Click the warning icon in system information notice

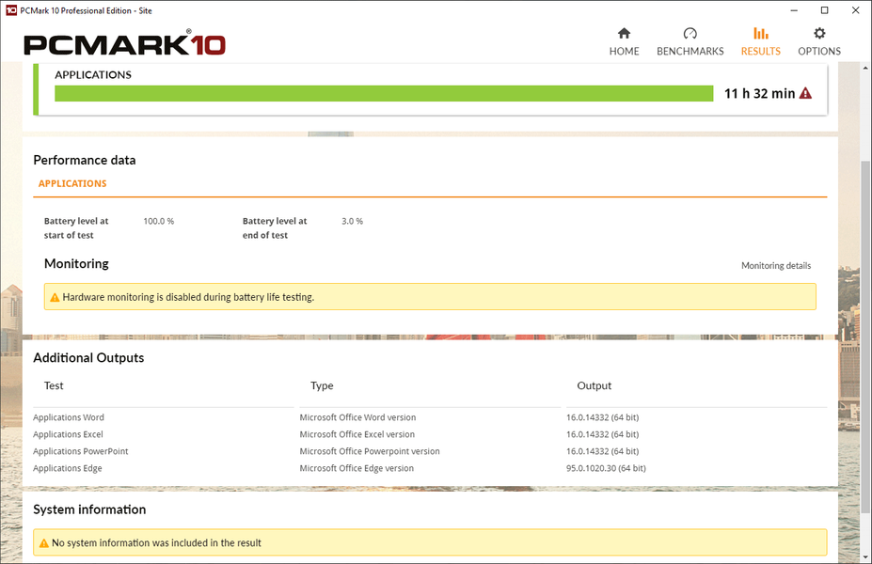click(44, 543)
